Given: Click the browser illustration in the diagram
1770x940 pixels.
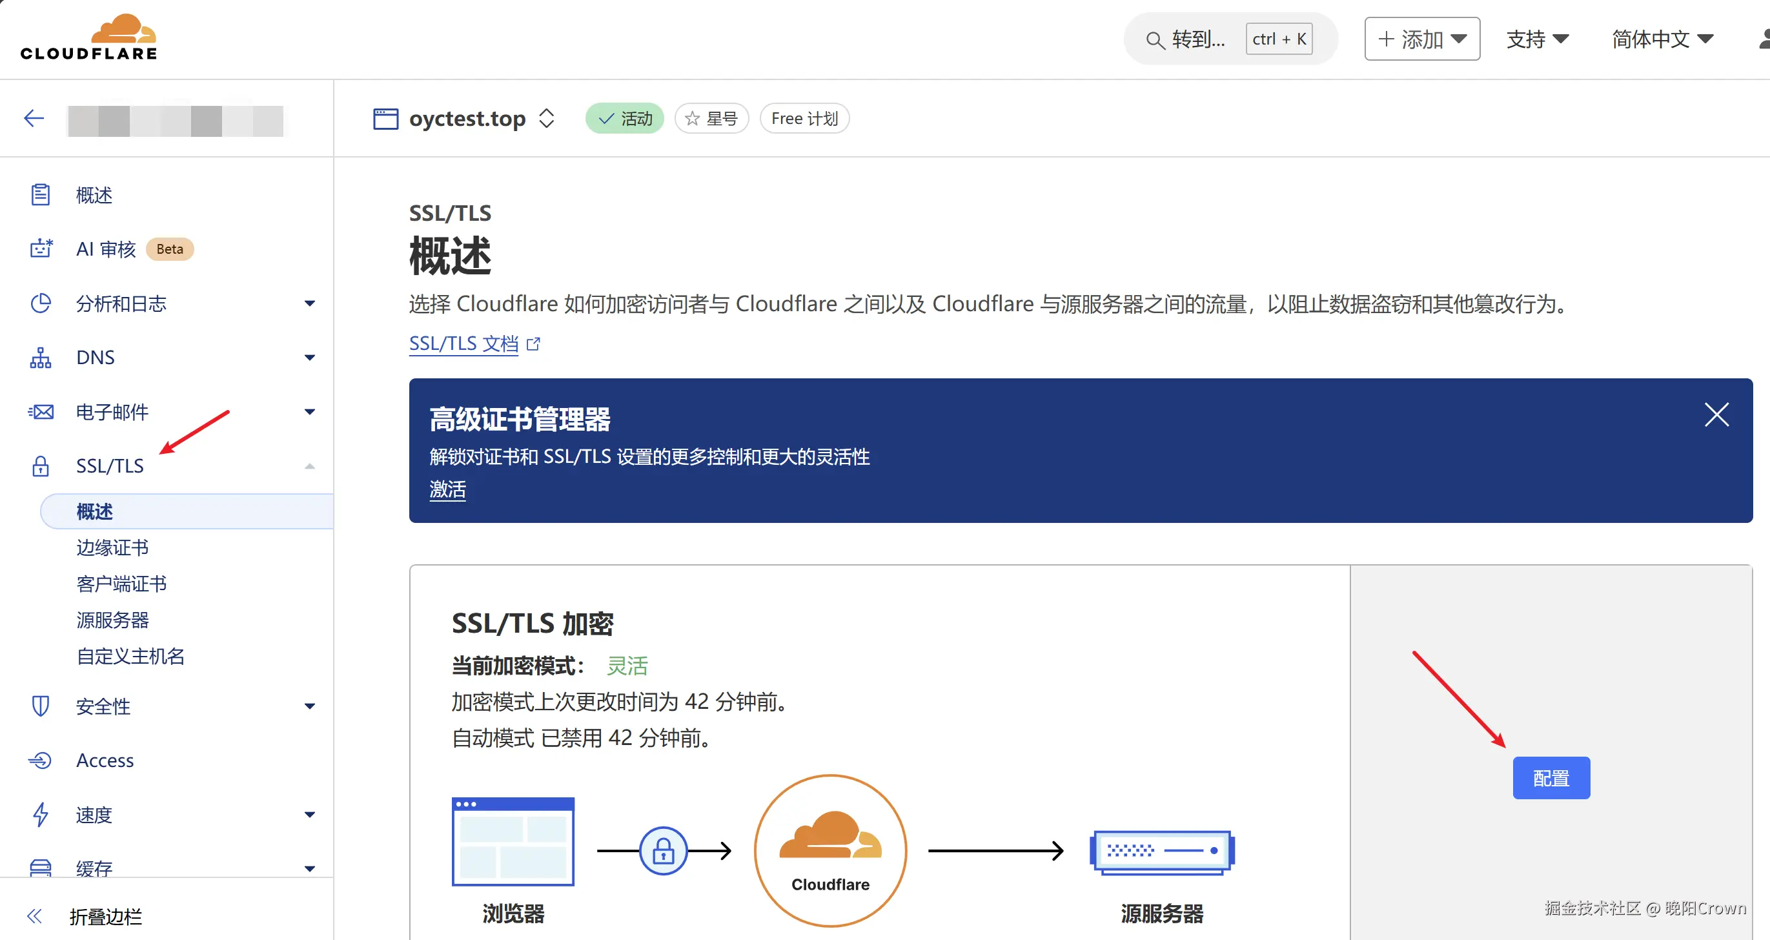Looking at the screenshot, I should [513, 841].
